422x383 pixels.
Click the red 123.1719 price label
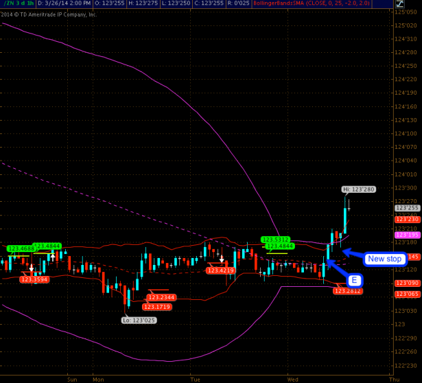tap(157, 307)
